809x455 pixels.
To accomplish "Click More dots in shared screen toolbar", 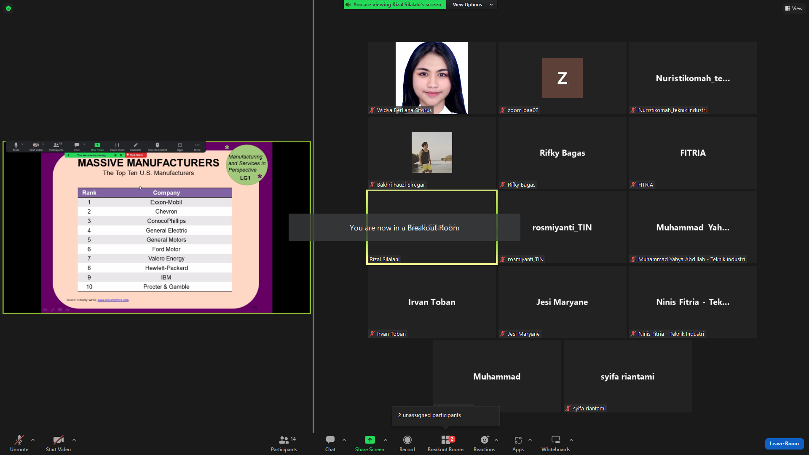I will (x=197, y=147).
